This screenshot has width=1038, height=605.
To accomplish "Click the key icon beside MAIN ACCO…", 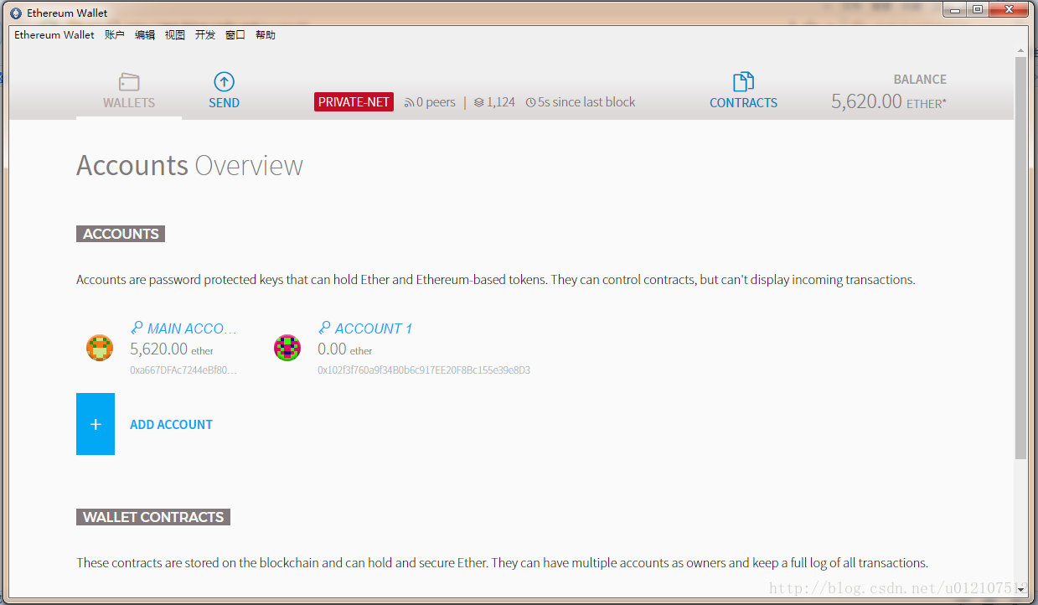I will (137, 328).
